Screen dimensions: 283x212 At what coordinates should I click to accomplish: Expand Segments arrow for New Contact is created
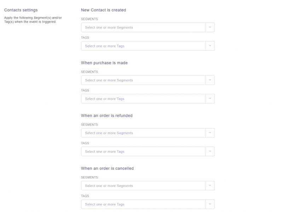click(x=210, y=27)
